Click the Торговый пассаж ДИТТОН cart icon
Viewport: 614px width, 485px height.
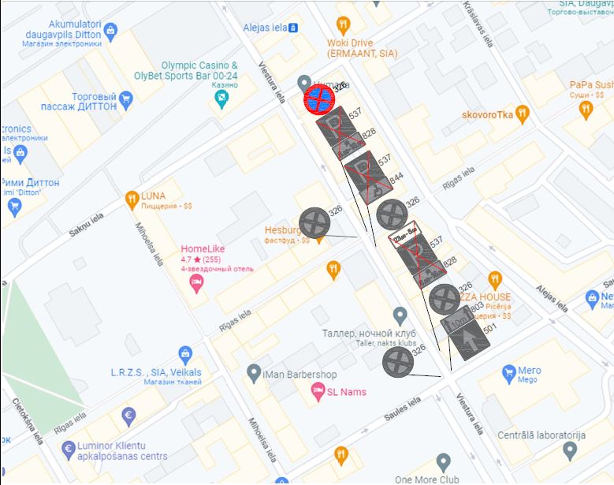126,101
